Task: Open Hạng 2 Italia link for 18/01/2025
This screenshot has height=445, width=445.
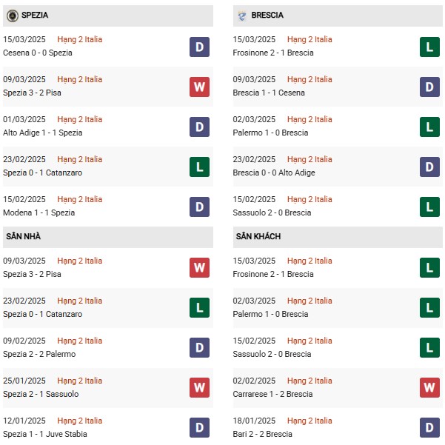Action: (310, 421)
